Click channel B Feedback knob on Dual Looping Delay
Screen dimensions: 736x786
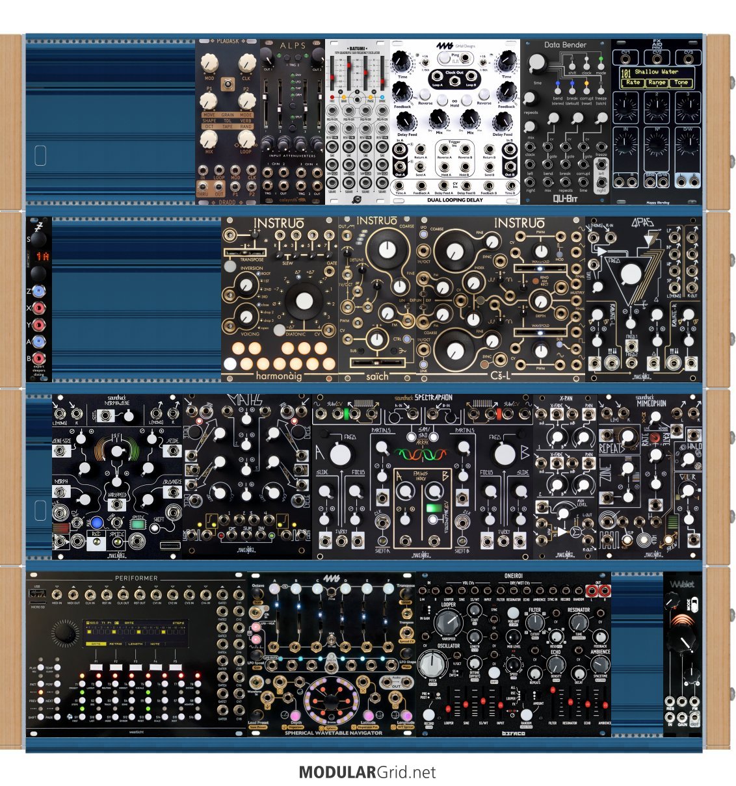click(506, 91)
